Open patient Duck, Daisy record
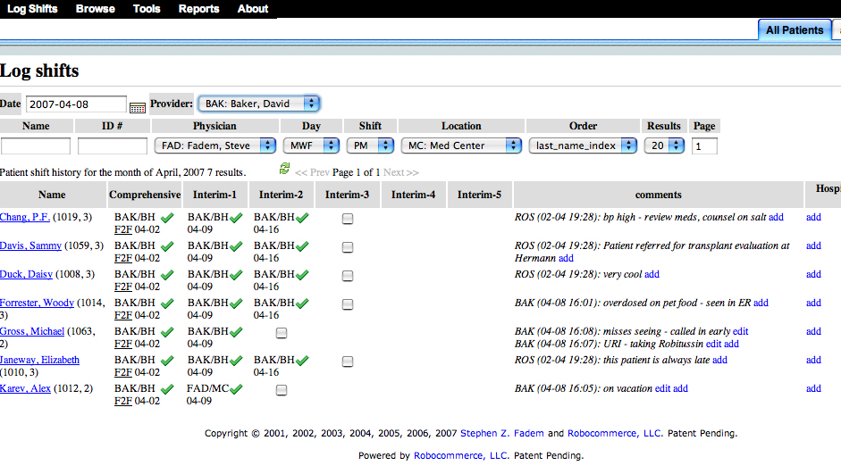The width and height of the screenshot is (841, 474). pos(26,274)
